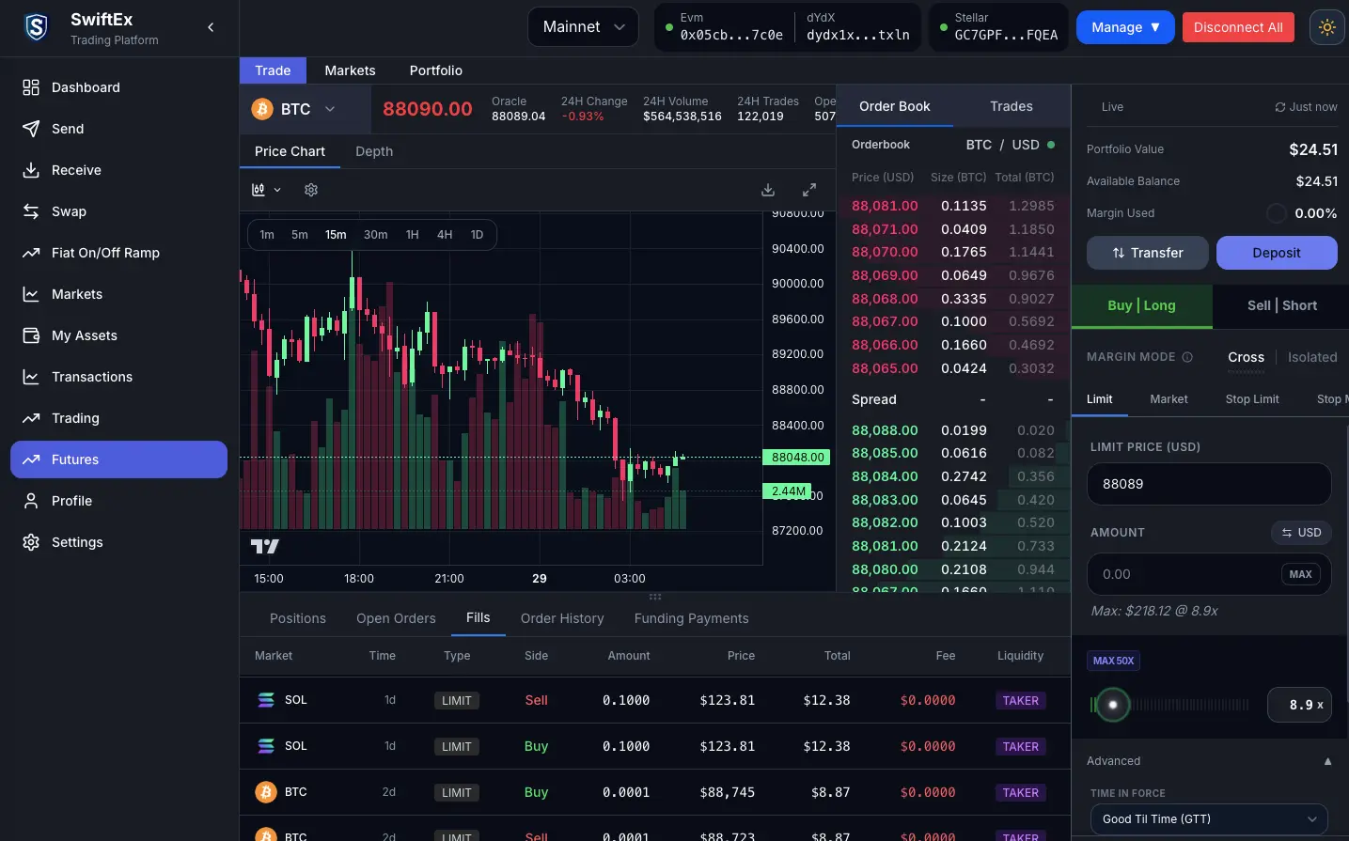Open the Good Til Time dropdown
Image resolution: width=1349 pixels, height=841 pixels.
1209,818
